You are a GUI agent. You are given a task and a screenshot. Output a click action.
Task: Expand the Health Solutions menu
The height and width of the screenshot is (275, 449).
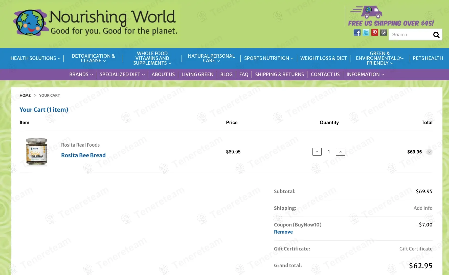35,58
